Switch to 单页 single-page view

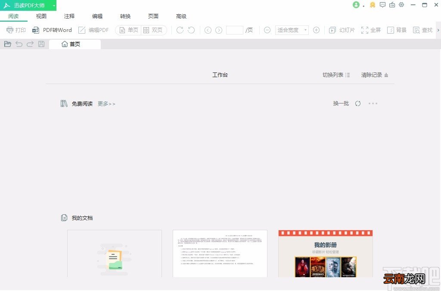point(129,30)
